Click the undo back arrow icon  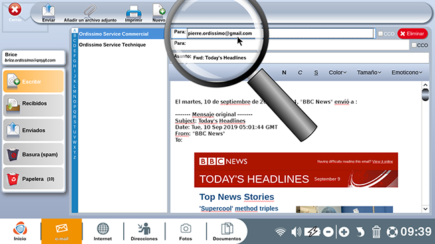coord(360,232)
